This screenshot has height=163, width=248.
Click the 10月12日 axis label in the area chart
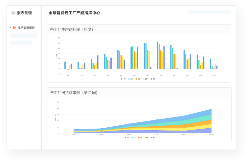[212, 135]
